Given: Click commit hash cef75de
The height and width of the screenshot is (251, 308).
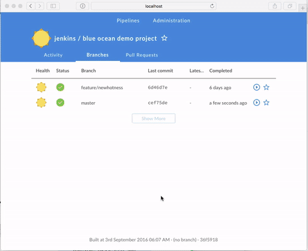Looking at the screenshot, I should click(x=158, y=103).
